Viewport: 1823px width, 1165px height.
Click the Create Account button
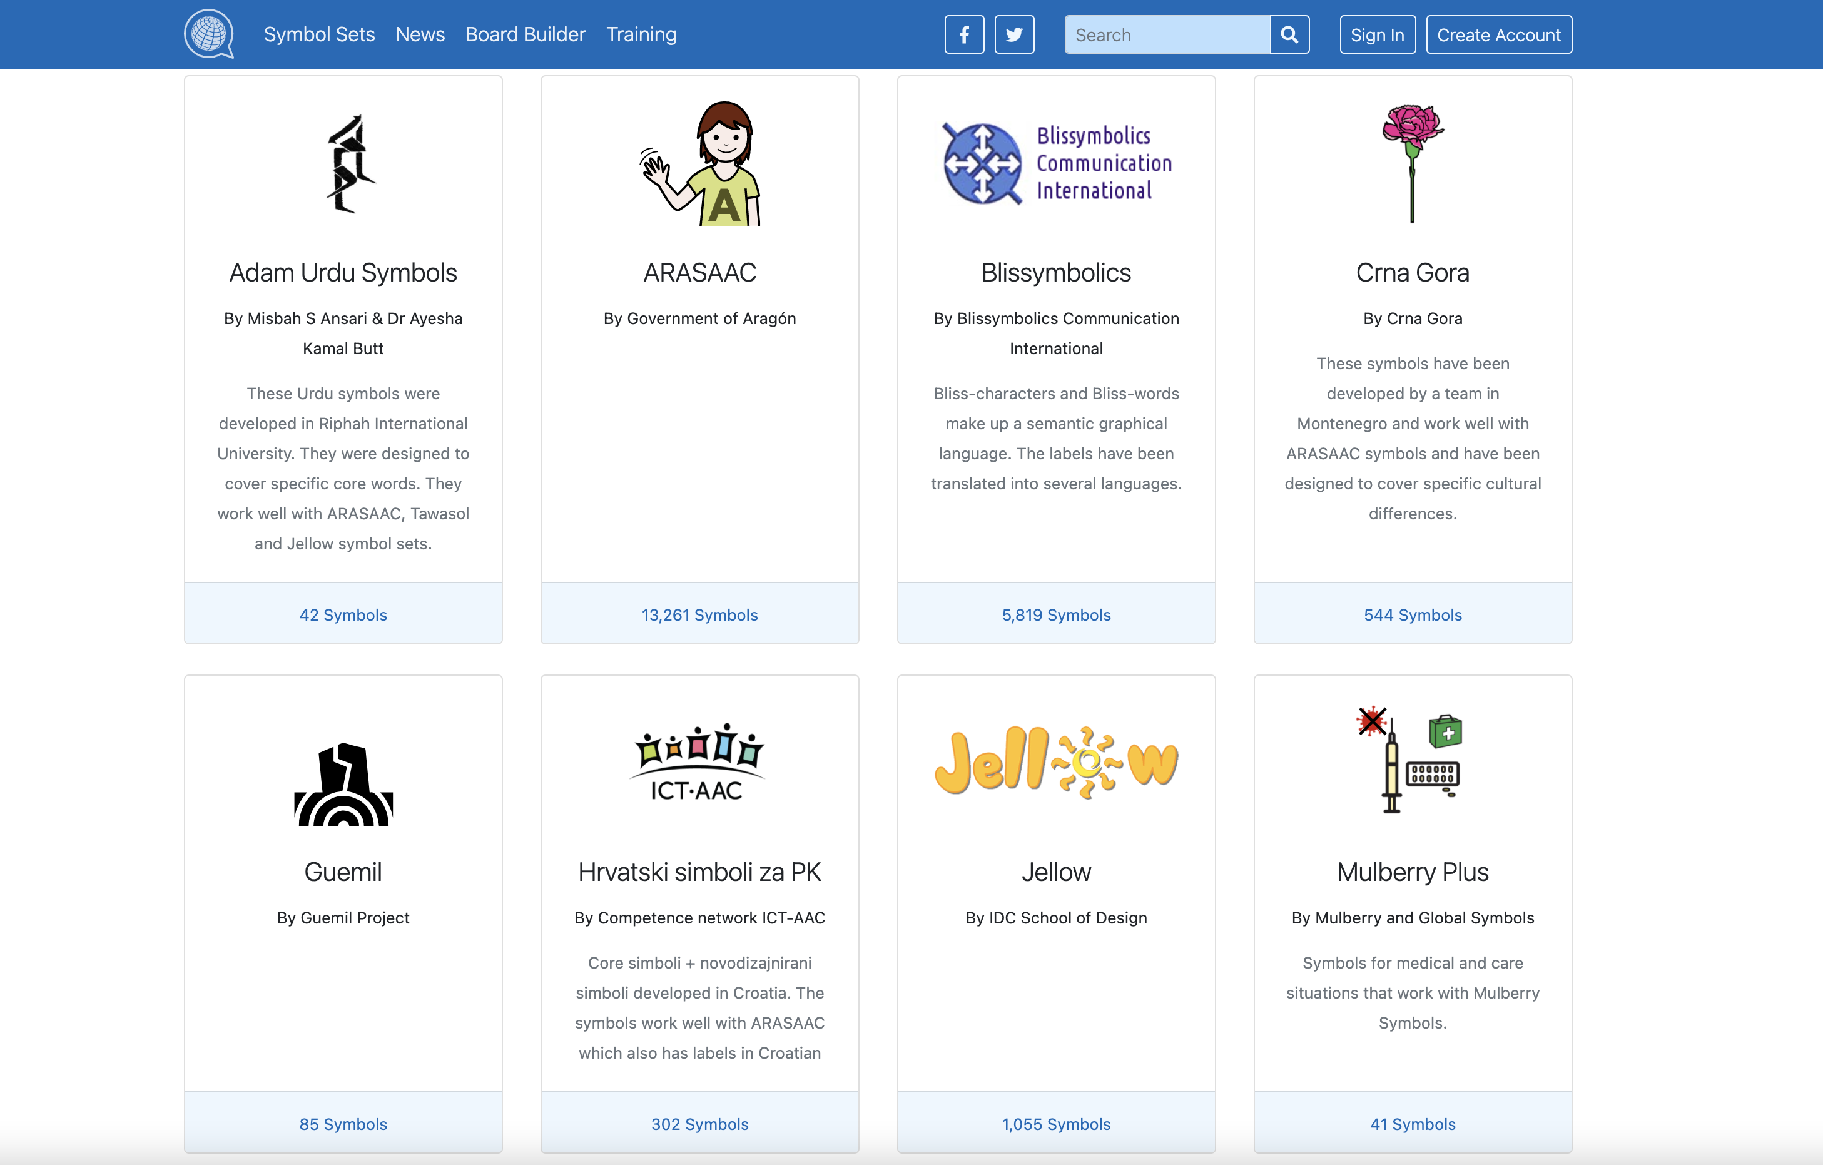point(1499,33)
